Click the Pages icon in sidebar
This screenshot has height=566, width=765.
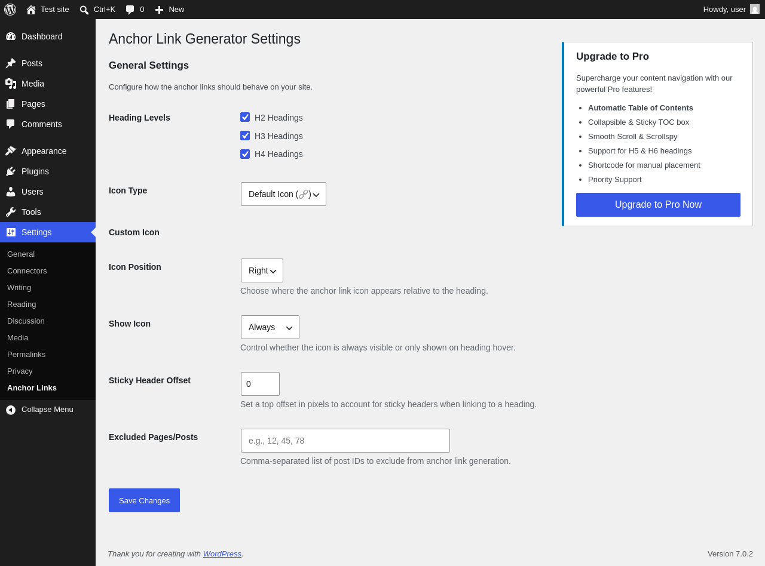tap(11, 104)
